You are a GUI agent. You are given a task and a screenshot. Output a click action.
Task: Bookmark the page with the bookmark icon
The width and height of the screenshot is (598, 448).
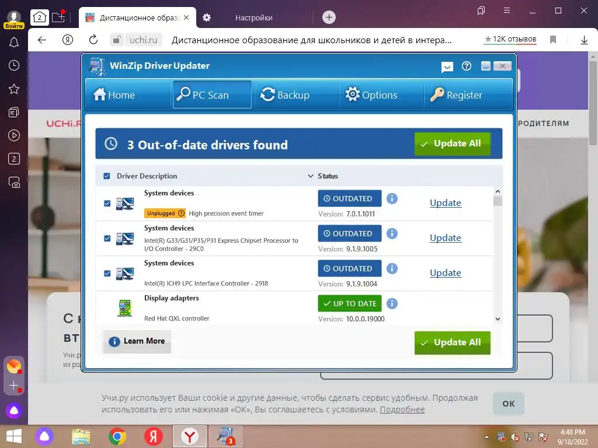[553, 40]
